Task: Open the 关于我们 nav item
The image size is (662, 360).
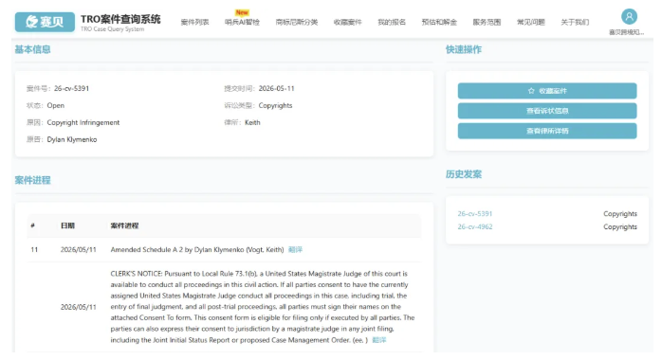Action: pos(575,22)
